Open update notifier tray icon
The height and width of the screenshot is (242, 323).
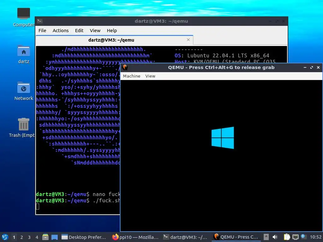coord(303,237)
